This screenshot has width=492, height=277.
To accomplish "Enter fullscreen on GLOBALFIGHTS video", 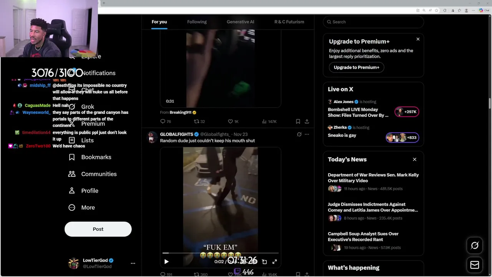I will [274, 262].
